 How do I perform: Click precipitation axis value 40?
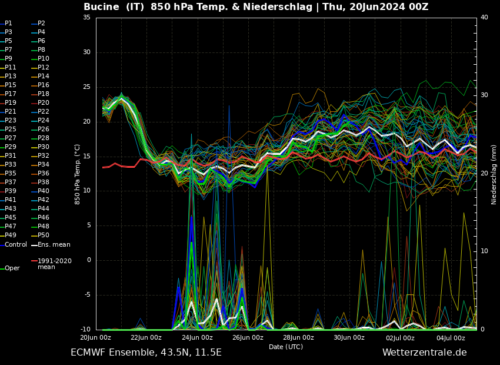coord(484,18)
